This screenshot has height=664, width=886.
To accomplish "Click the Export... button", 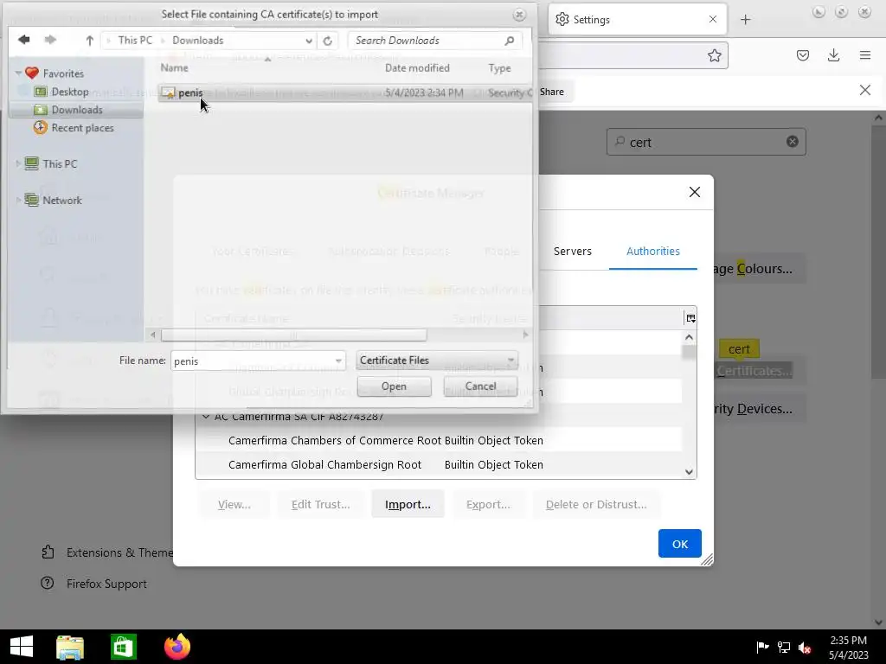I will coord(488,504).
